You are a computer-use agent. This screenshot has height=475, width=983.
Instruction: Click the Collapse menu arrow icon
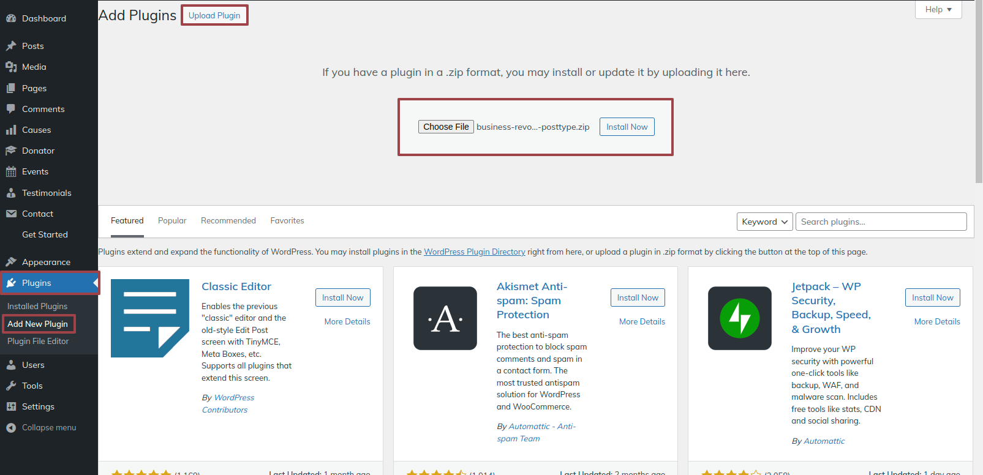11,428
